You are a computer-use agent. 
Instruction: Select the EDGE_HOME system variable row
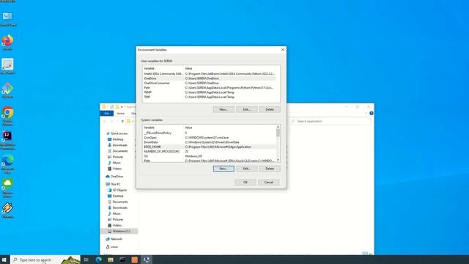(x=210, y=147)
